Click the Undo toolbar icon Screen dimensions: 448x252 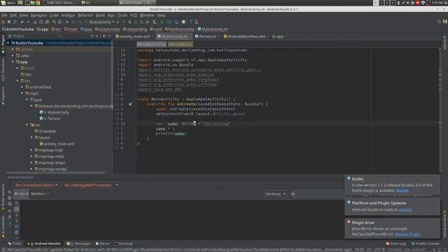(22, 22)
